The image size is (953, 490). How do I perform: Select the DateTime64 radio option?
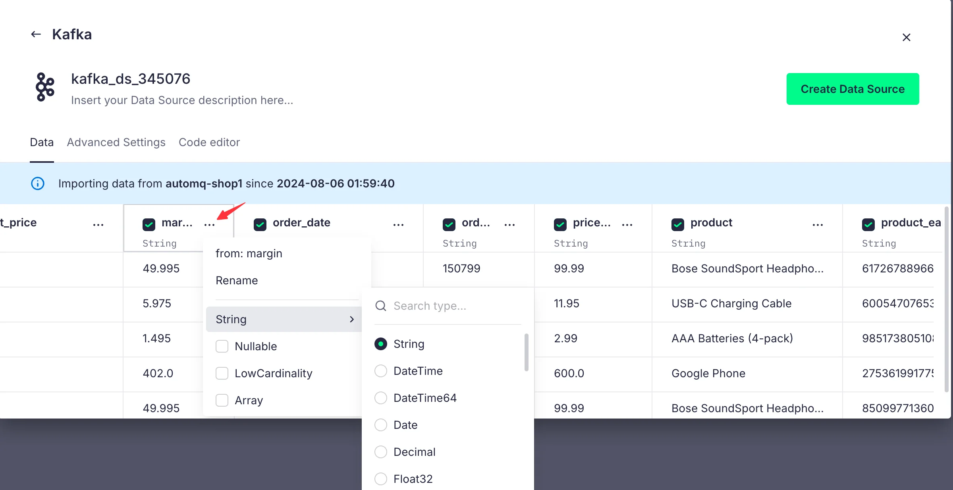click(381, 398)
